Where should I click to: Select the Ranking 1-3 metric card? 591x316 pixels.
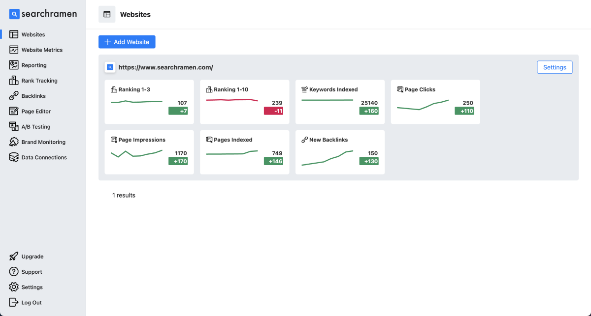149,102
